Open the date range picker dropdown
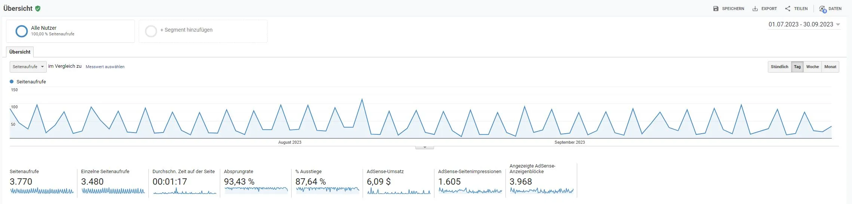 tap(804, 25)
